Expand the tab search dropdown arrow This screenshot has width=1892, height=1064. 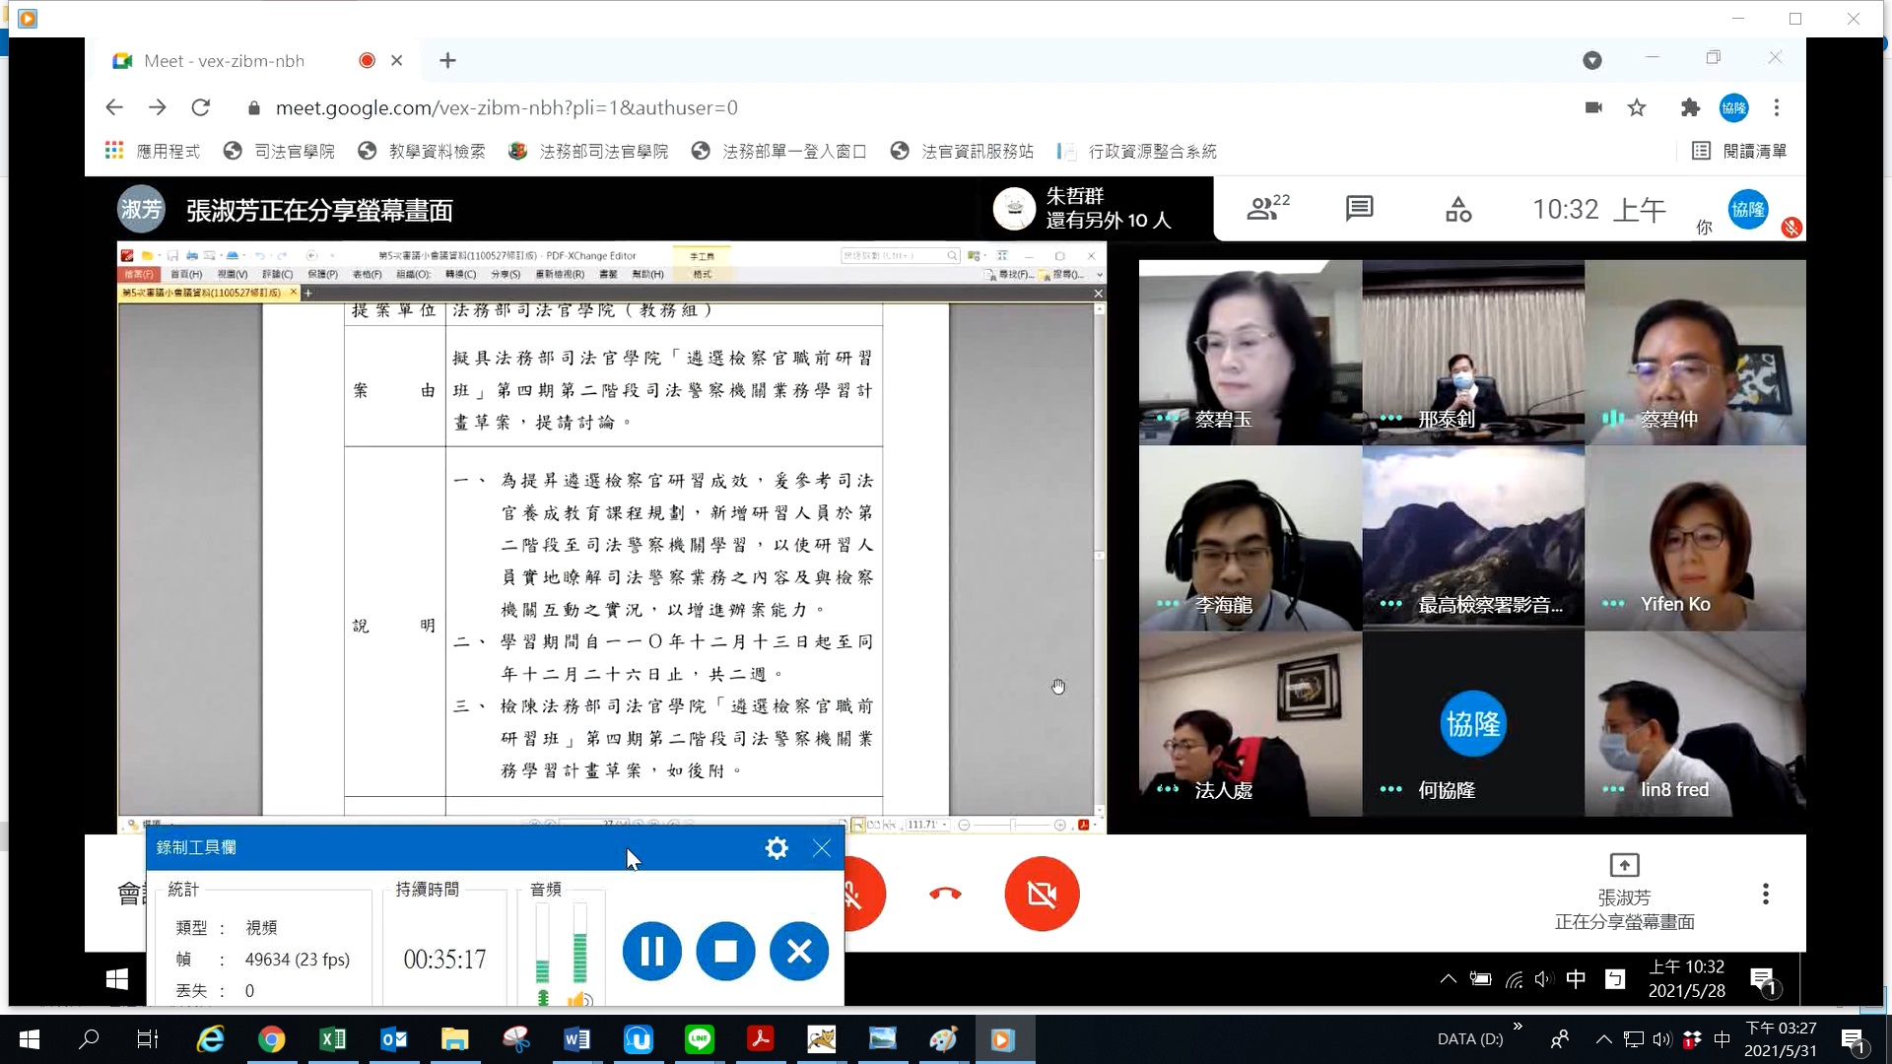pos(1591,60)
